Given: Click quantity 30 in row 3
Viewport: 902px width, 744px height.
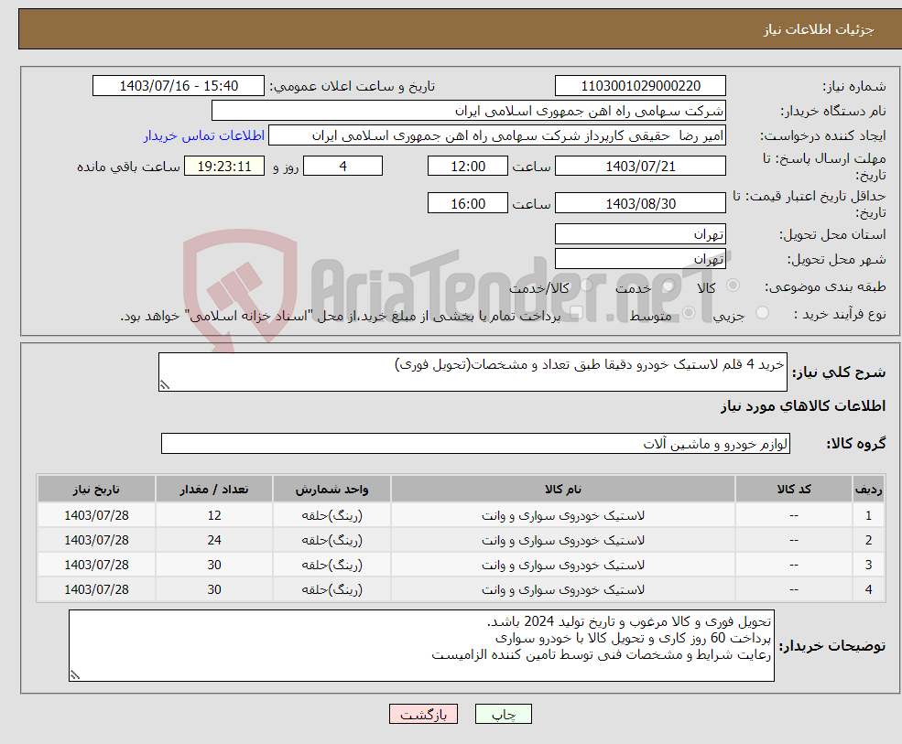Looking at the screenshot, I should coord(214,565).
